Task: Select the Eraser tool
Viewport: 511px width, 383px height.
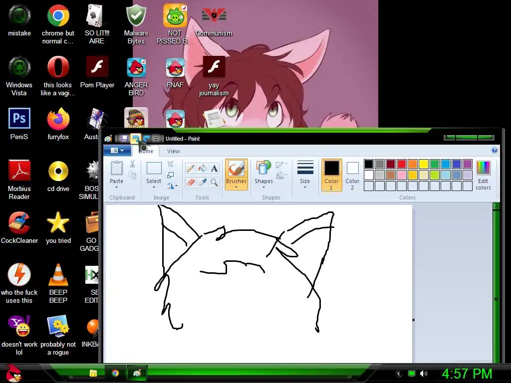Action: (x=191, y=182)
